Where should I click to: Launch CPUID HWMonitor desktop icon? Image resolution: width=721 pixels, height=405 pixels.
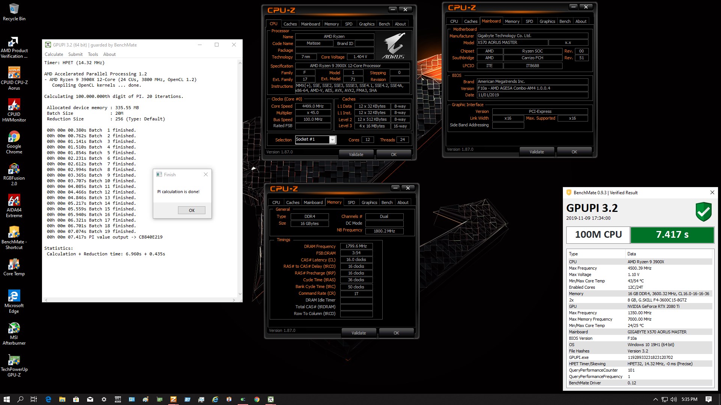pos(14,111)
